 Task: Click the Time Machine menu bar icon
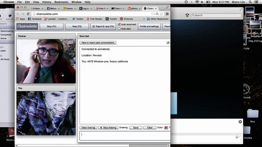click(186, 2)
